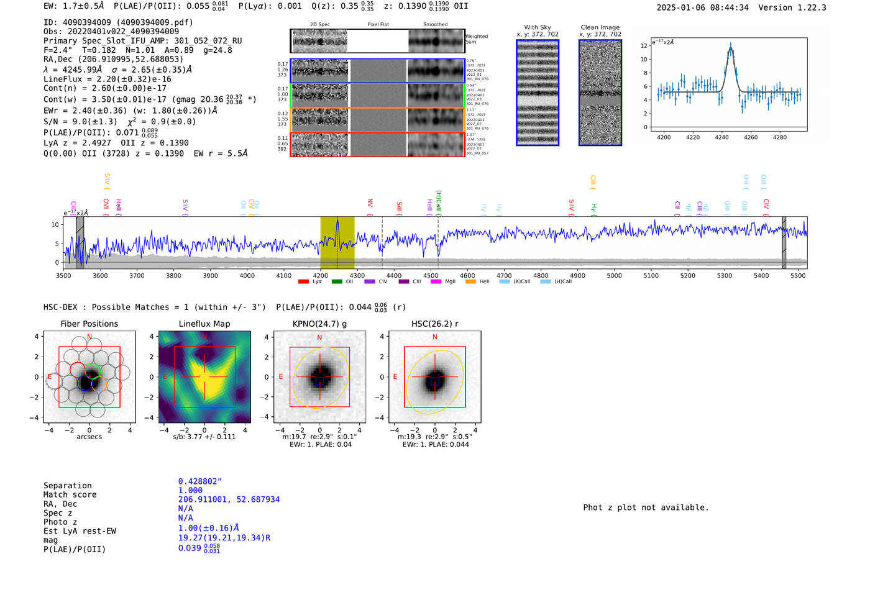Click the matched RA, Dec 206.911001, 52.687934

click(229, 499)
